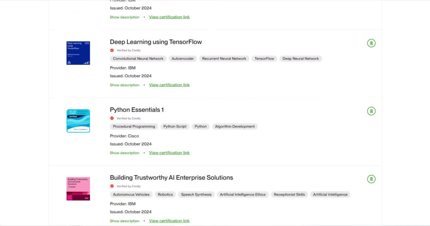Click the Credly verified checkmark under Python Essentials
This screenshot has width=430, height=226.
click(112, 118)
